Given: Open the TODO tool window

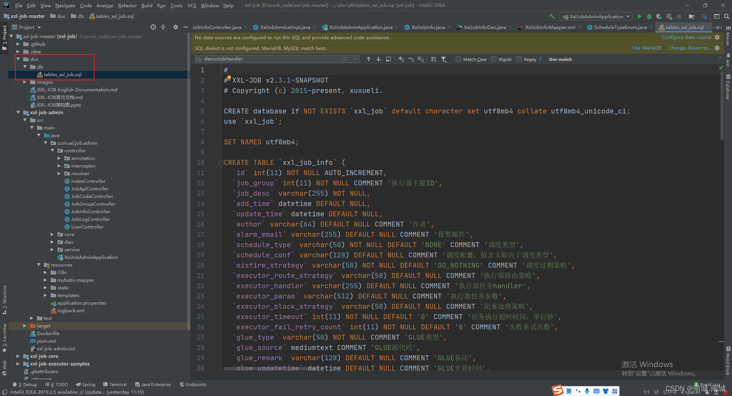Looking at the screenshot, I should 56,385.
